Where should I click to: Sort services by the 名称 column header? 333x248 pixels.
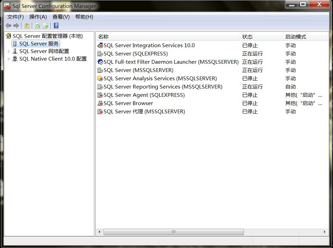[103, 37]
